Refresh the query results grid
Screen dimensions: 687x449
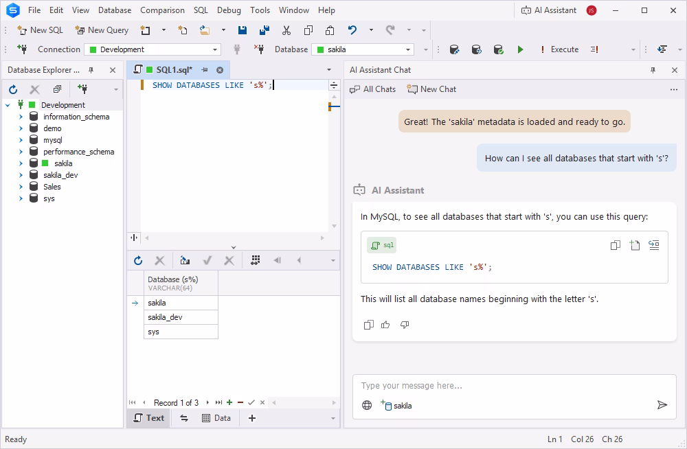pyautogui.click(x=138, y=261)
